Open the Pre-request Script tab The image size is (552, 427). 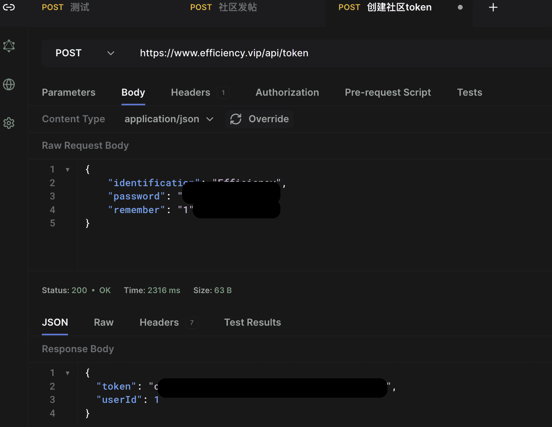coord(387,92)
